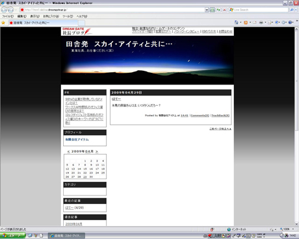Open the ツール(T) menu
This screenshot has width=299, height=239.
[68, 16]
